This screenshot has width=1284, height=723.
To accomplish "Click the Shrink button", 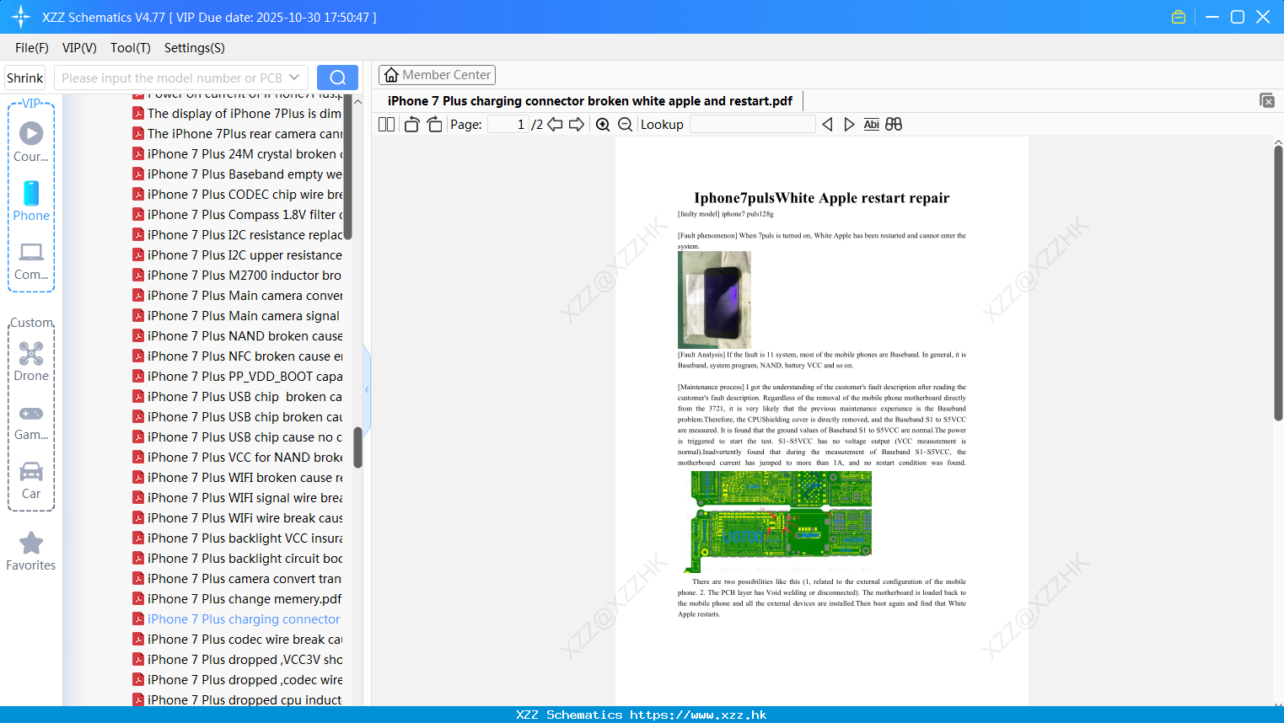I will (x=25, y=78).
